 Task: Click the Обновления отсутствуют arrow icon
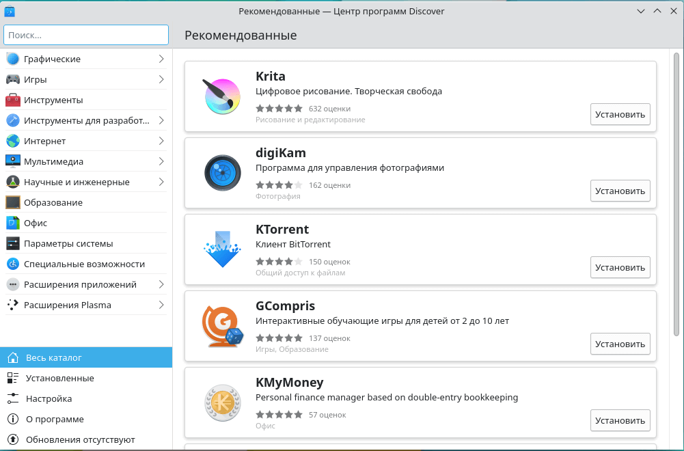click(x=13, y=439)
